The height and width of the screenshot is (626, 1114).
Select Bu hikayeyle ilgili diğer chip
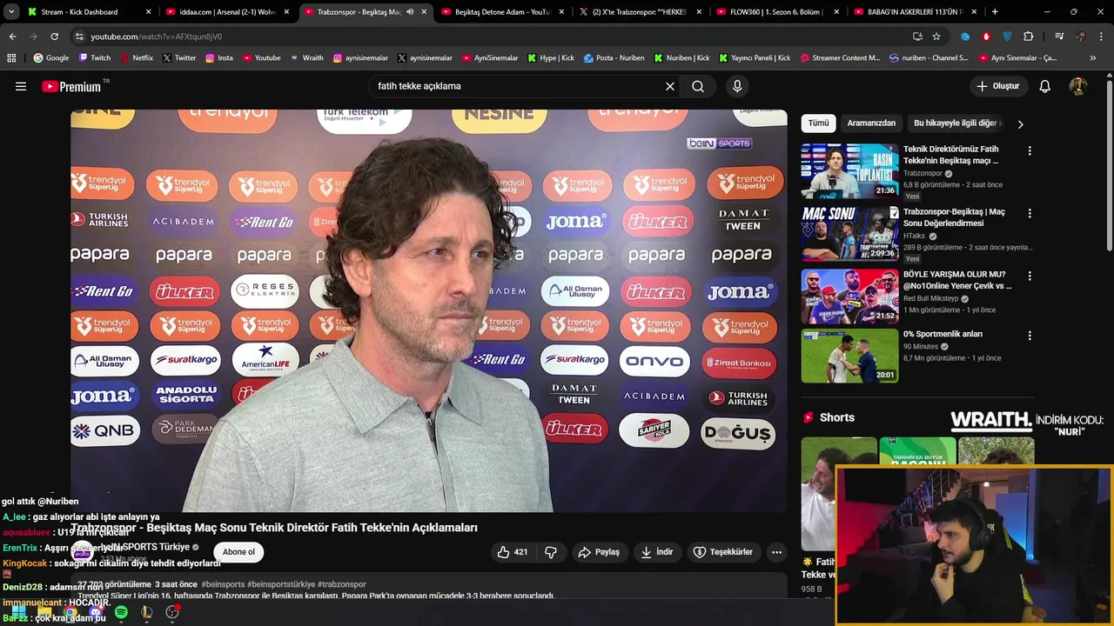(957, 123)
